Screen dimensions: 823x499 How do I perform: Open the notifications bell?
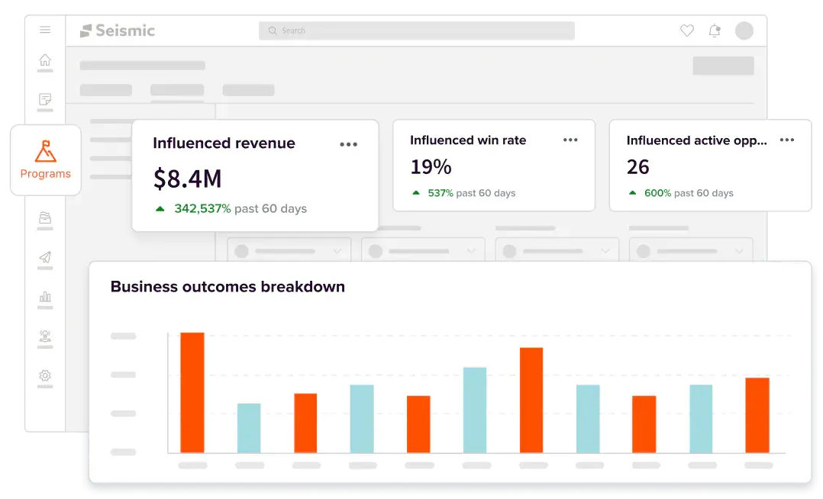715,31
